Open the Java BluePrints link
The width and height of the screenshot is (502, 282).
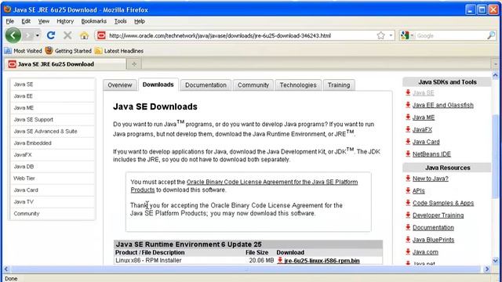point(433,240)
